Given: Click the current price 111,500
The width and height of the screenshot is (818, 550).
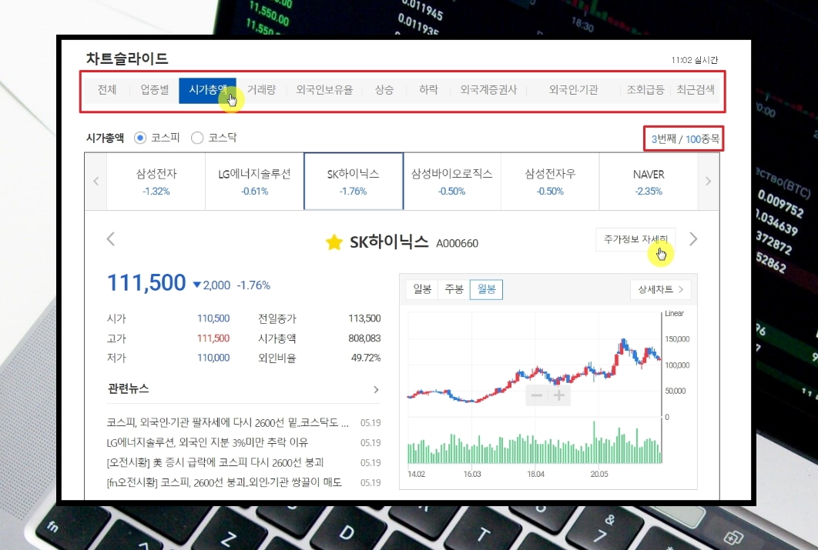Looking at the screenshot, I should pos(146,283).
